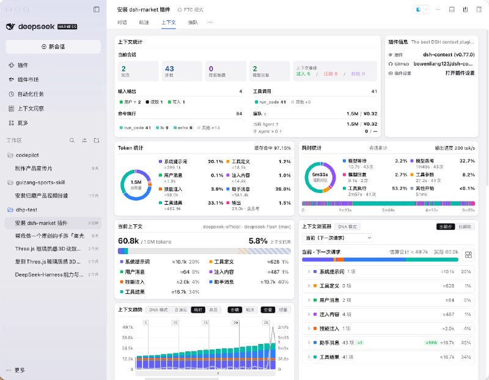The image size is (489, 380).
Task: Expand the 工具定义 row in 上下文浏览器
Action: 388,286
